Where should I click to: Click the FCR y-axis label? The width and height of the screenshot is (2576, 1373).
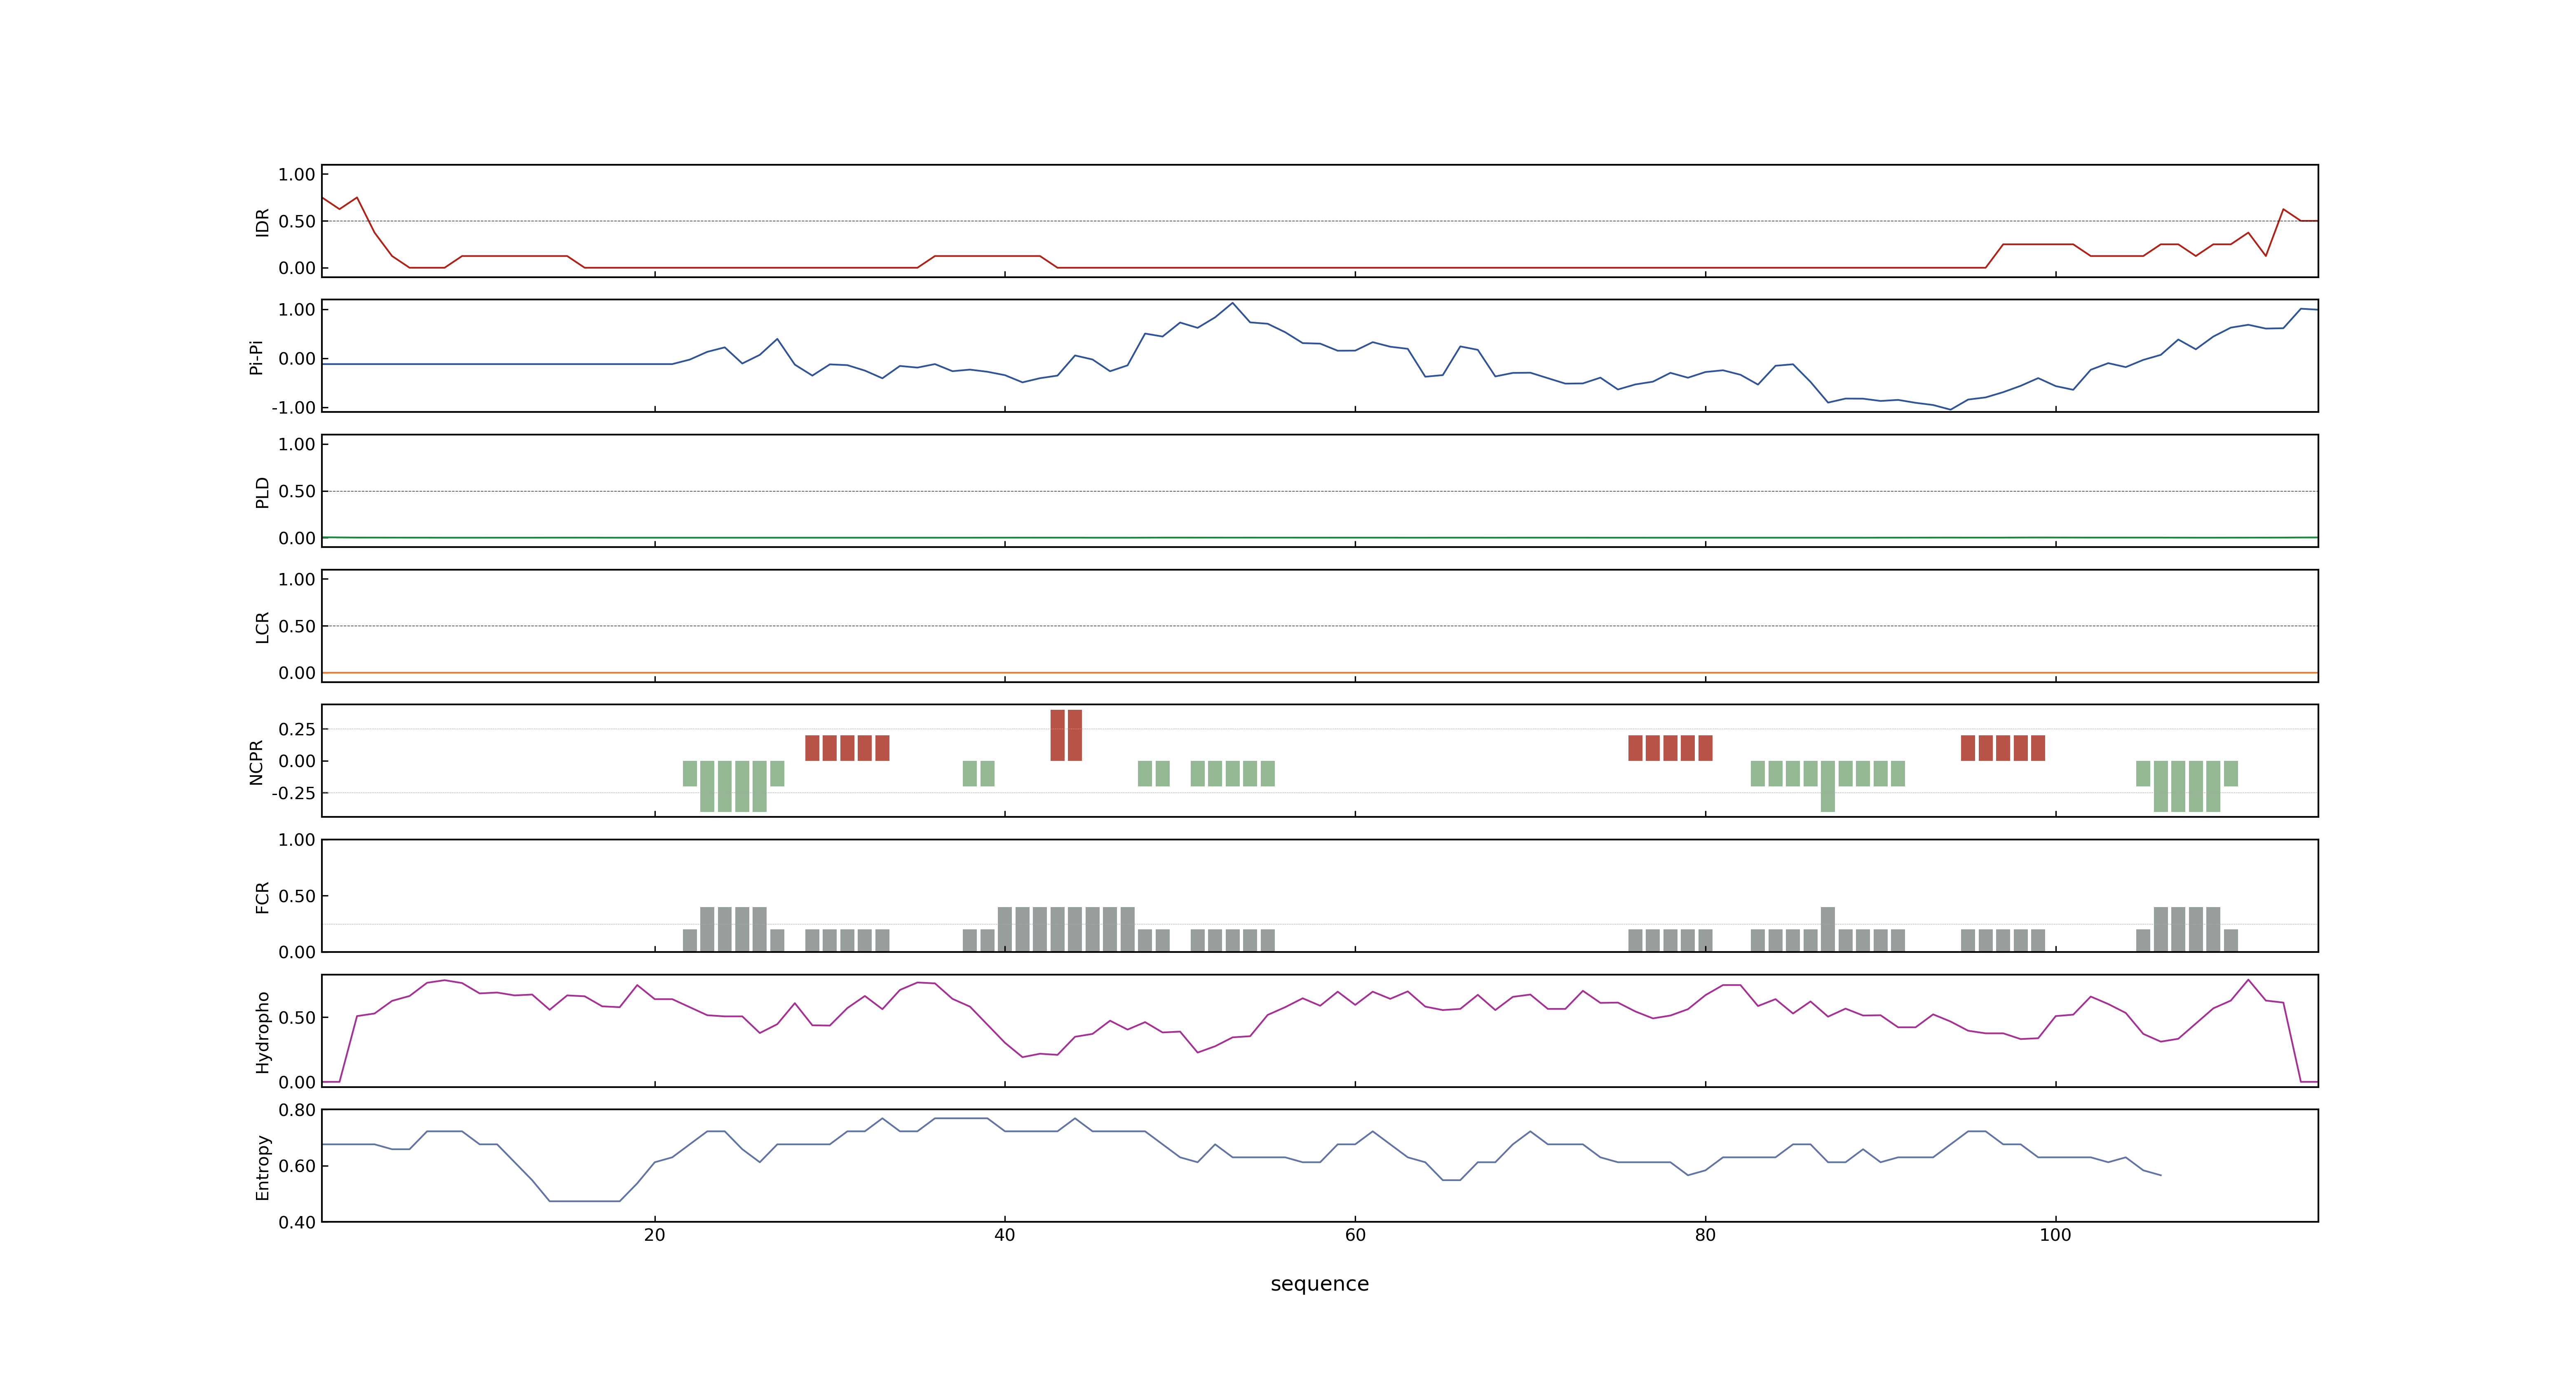[262, 897]
